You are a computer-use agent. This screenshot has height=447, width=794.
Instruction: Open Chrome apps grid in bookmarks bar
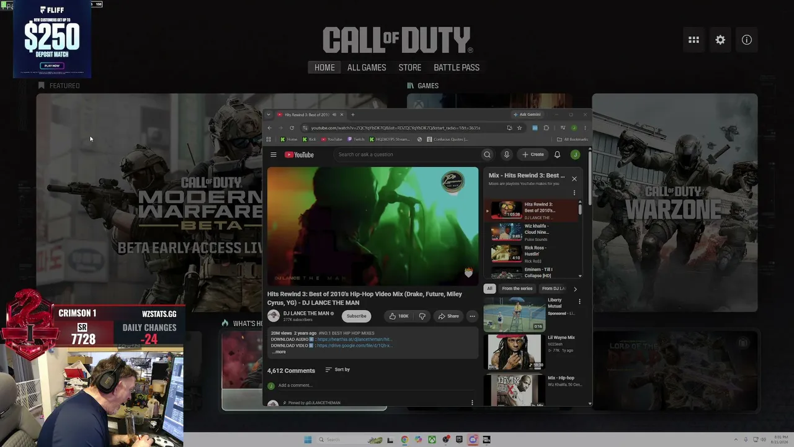[x=269, y=139]
